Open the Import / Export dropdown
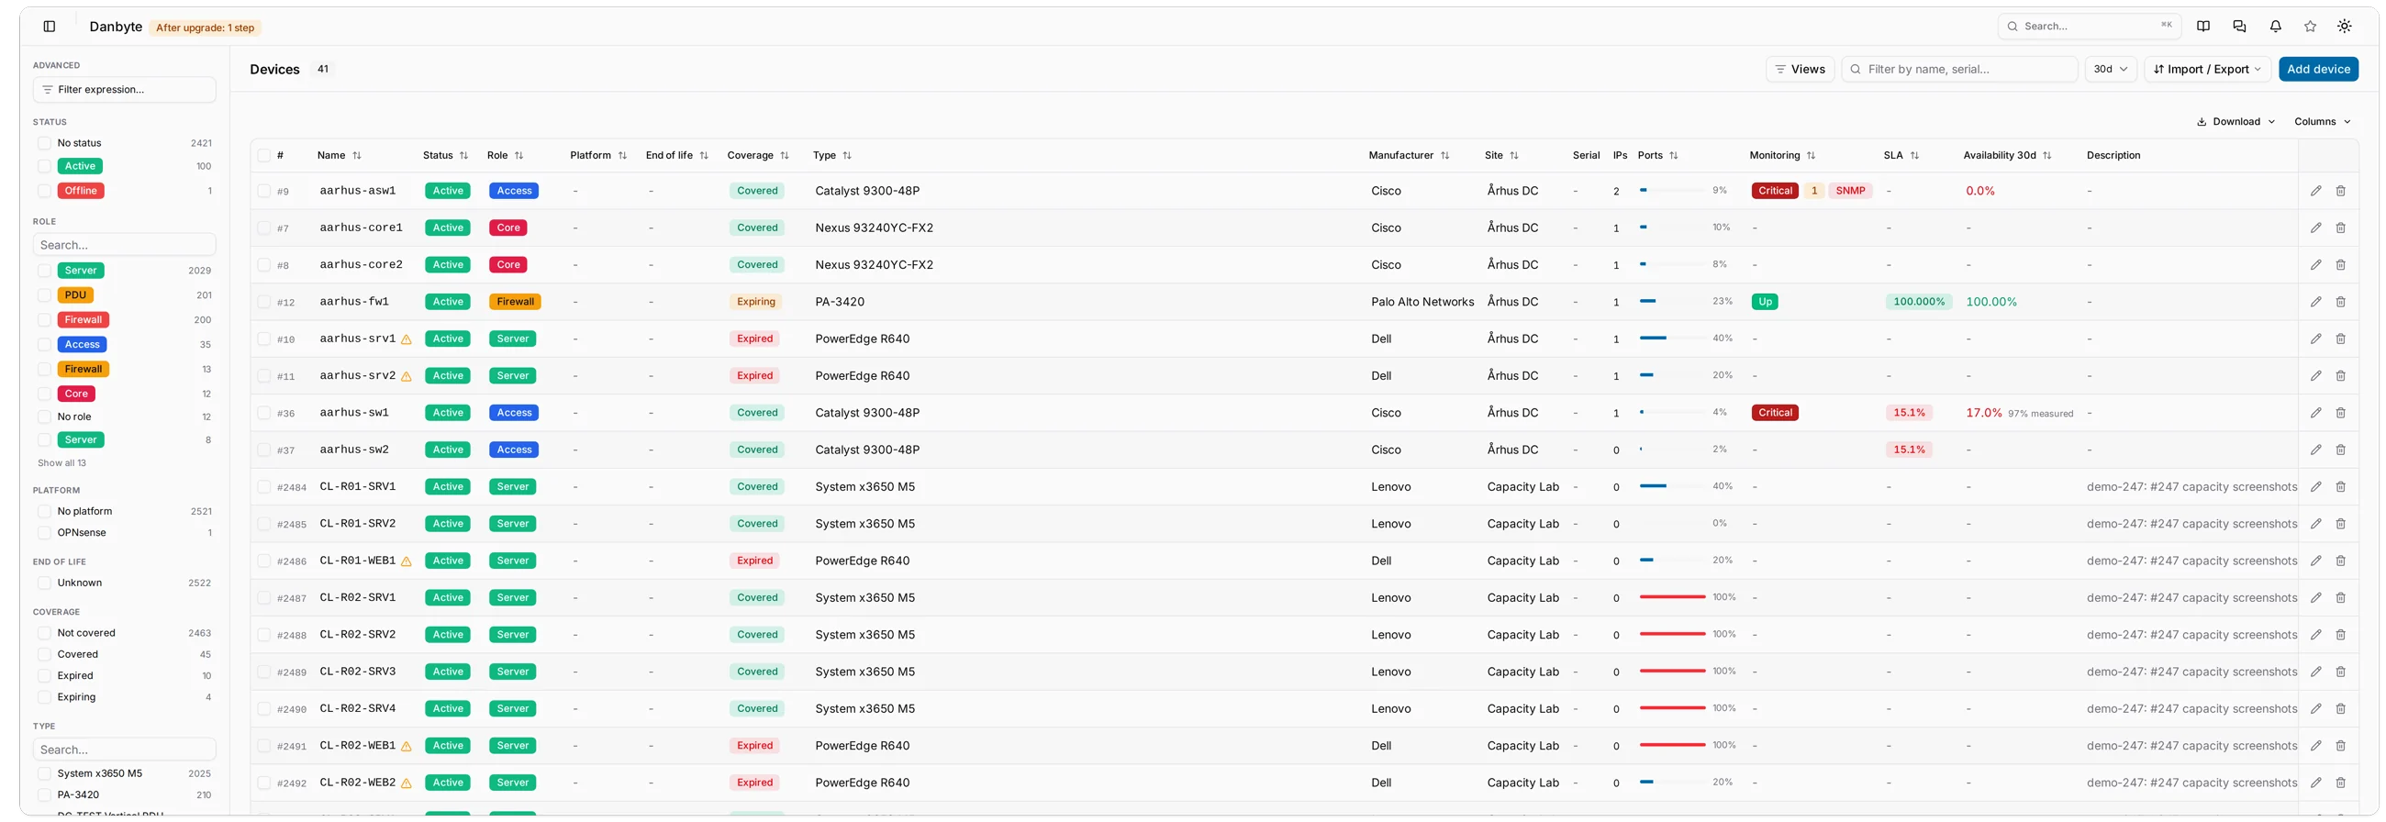Screen dimensions: 2386x822 click(2206, 70)
